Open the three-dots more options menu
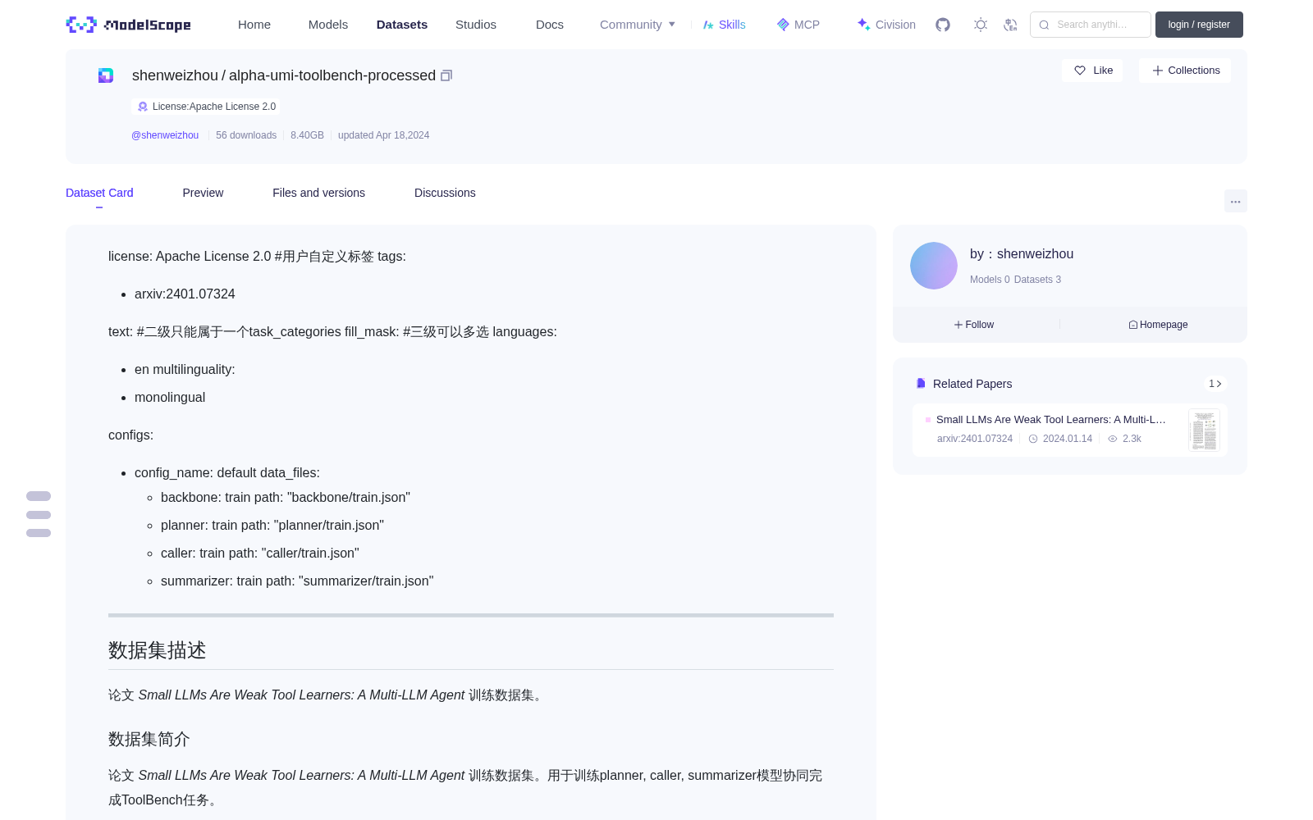The image size is (1313, 820). tap(1236, 201)
